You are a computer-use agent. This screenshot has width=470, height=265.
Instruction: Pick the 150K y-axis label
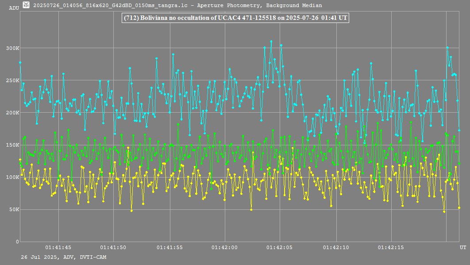[12, 145]
